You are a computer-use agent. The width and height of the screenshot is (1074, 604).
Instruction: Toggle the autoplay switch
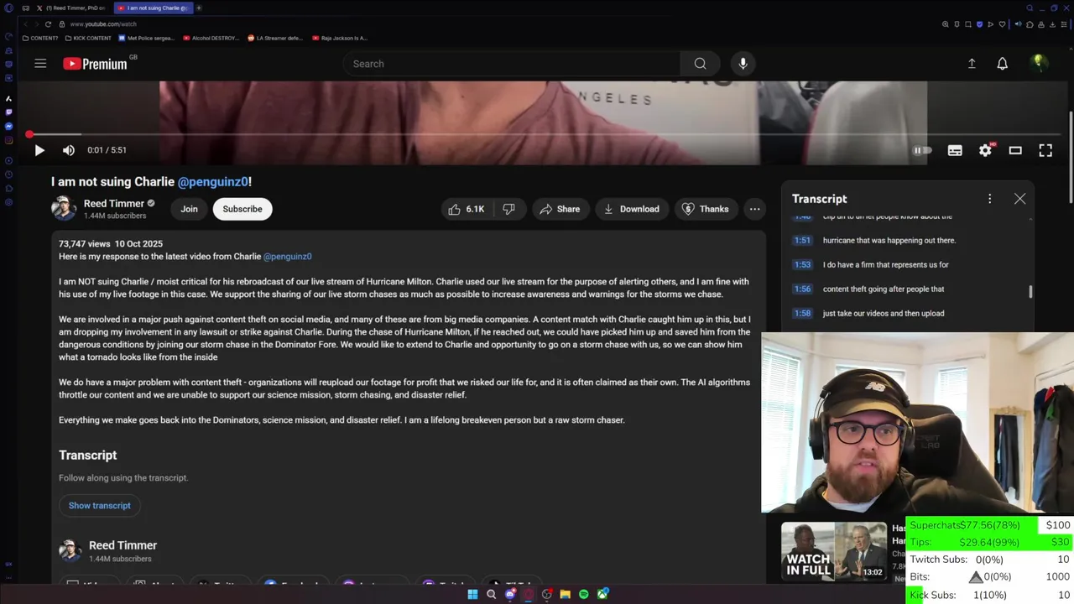coord(922,150)
